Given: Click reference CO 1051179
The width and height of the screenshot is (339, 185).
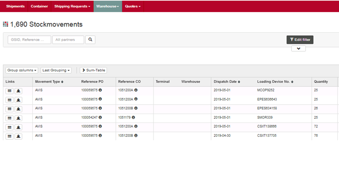Looking at the screenshot, I should pyautogui.click(x=124, y=118).
